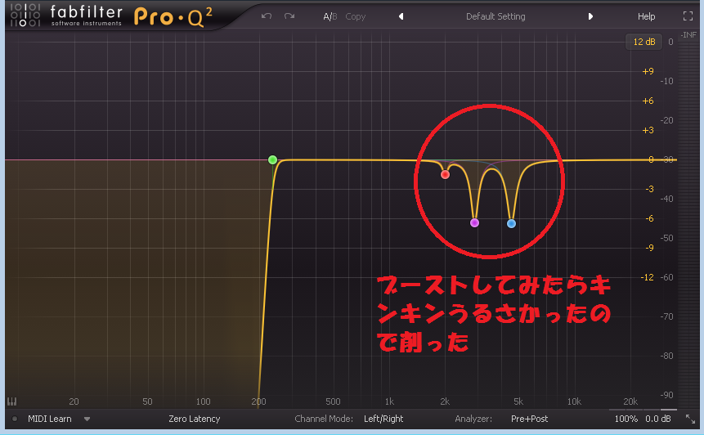Image resolution: width=704 pixels, height=435 pixels.
Task: Select the purple EQ band dot
Action: [x=474, y=223]
